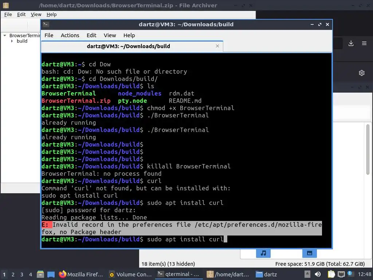Click 'BrowserTerminal: no process found' output line
This screenshot has width=373, height=280.
(x=101, y=174)
